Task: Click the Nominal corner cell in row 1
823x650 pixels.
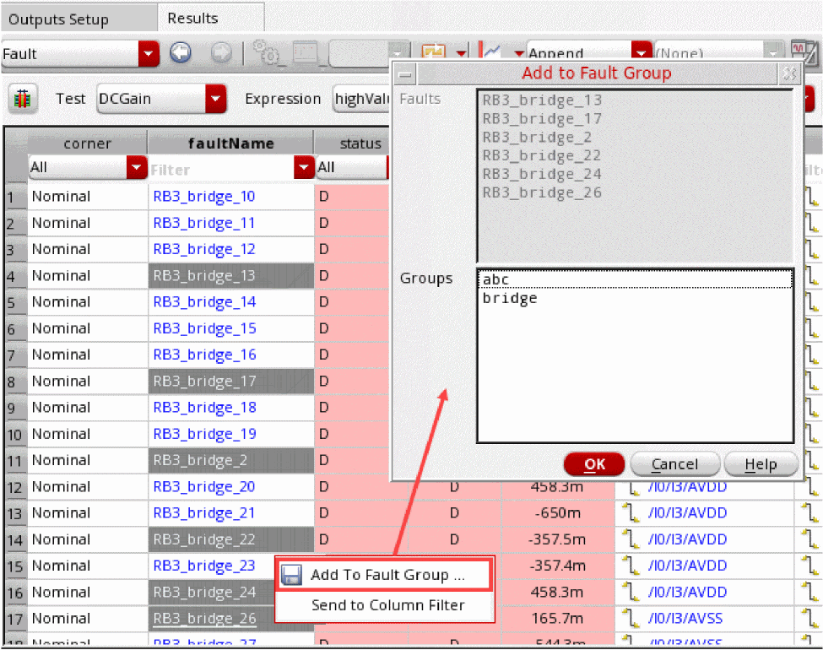Action: [x=87, y=197]
